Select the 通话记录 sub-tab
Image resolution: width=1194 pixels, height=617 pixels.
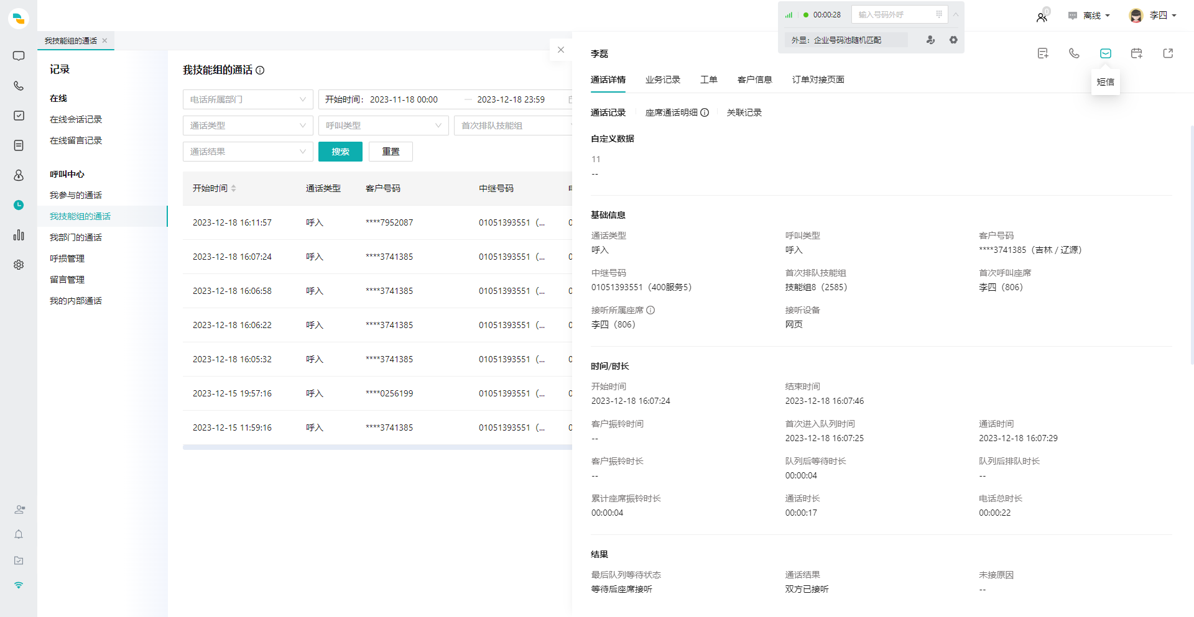click(x=608, y=112)
